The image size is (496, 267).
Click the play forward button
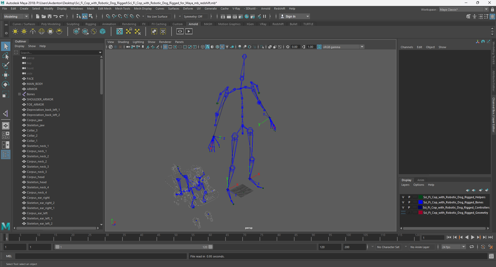[472, 237]
